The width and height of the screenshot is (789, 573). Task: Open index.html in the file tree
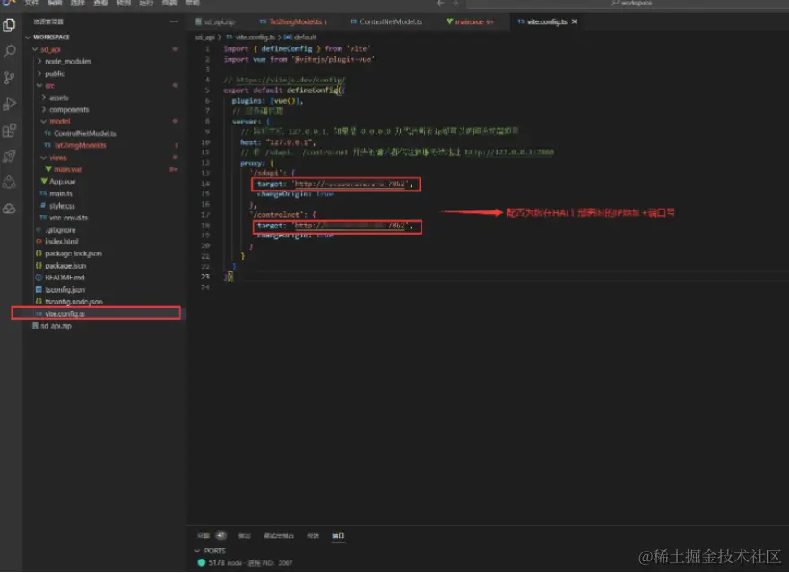[61, 241]
